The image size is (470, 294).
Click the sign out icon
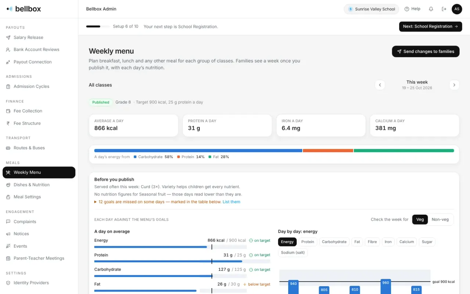coord(444,9)
